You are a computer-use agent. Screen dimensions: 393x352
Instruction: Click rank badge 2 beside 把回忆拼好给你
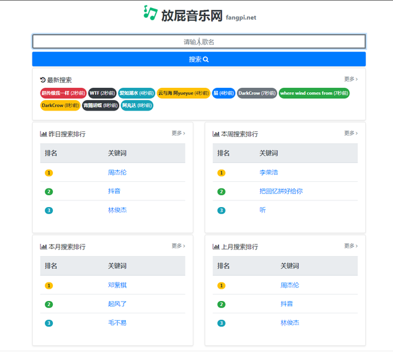point(221,192)
